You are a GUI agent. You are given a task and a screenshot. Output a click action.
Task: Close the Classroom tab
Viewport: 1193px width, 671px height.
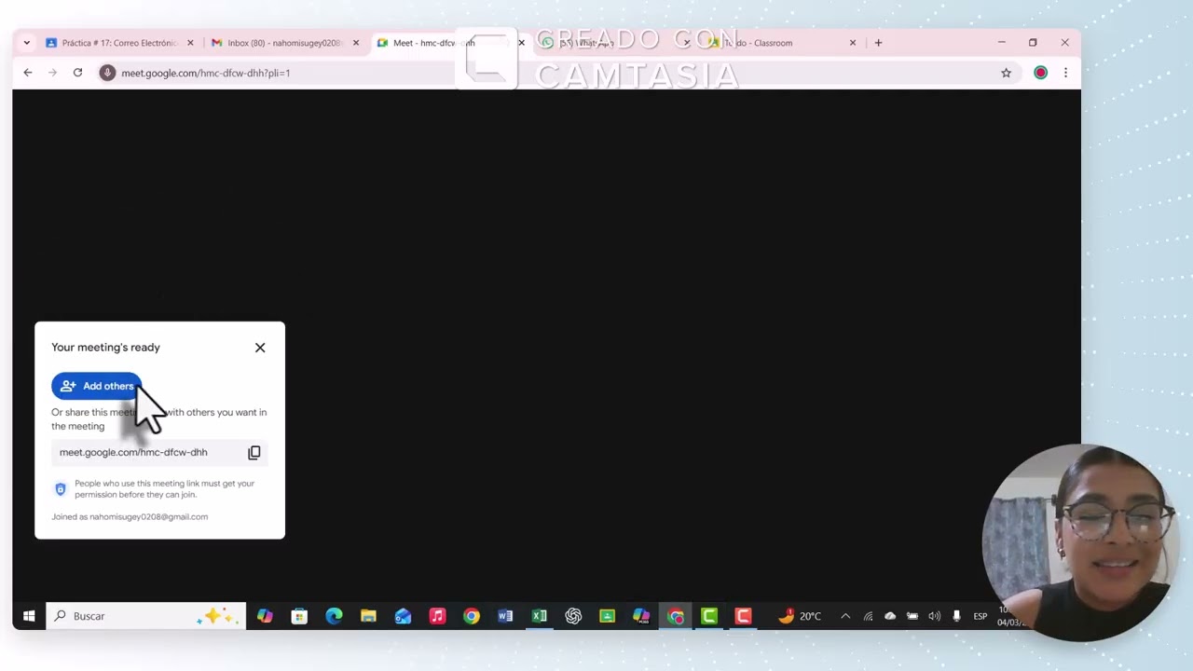tap(852, 43)
